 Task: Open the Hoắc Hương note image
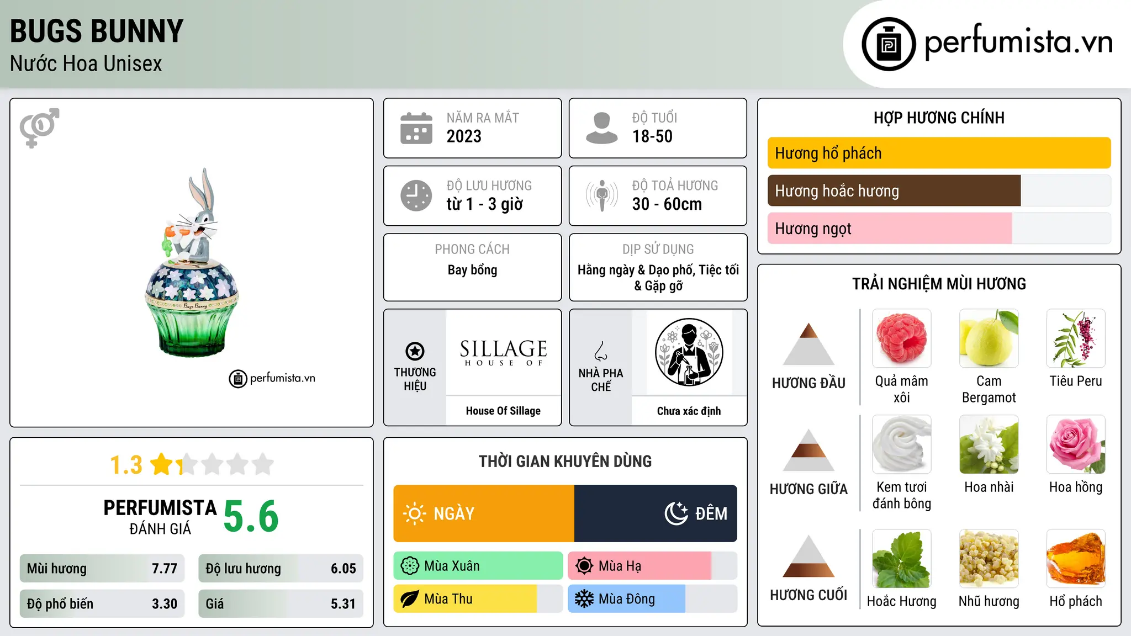pos(902,559)
